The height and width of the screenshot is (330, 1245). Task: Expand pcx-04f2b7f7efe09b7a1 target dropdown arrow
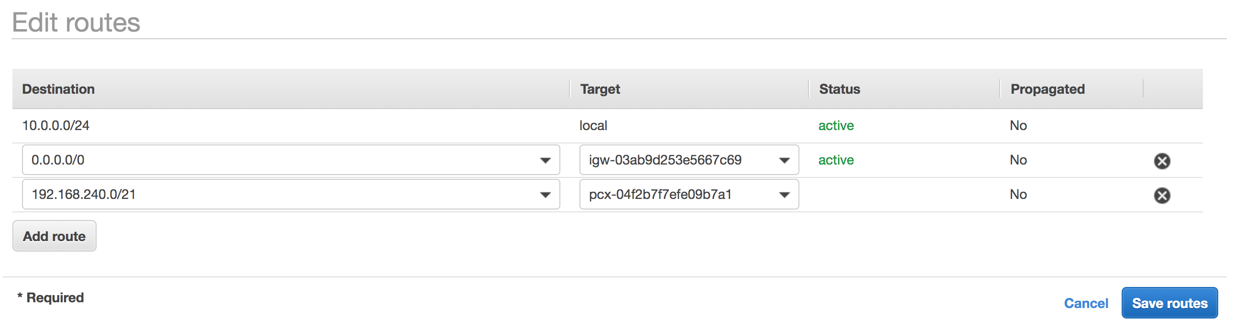tap(784, 195)
